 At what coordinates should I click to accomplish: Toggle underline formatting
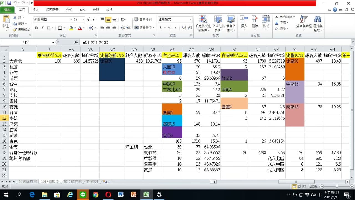(x=49, y=28)
